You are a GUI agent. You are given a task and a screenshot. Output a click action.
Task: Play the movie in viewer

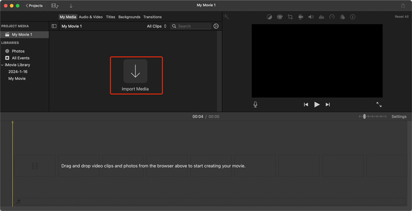[x=317, y=104]
